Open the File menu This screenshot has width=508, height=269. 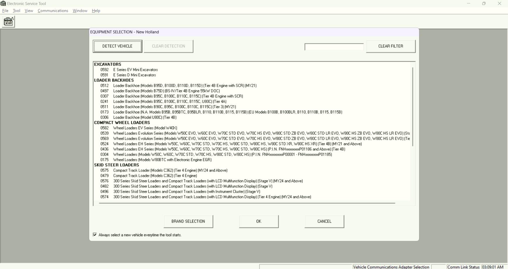tap(5, 11)
